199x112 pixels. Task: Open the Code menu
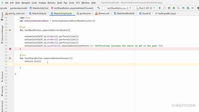(34, 3)
